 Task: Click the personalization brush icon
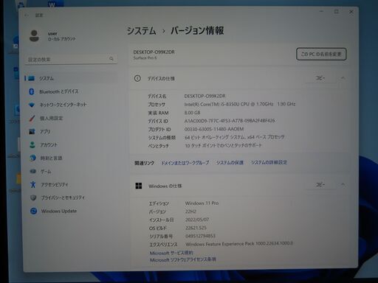32,118
